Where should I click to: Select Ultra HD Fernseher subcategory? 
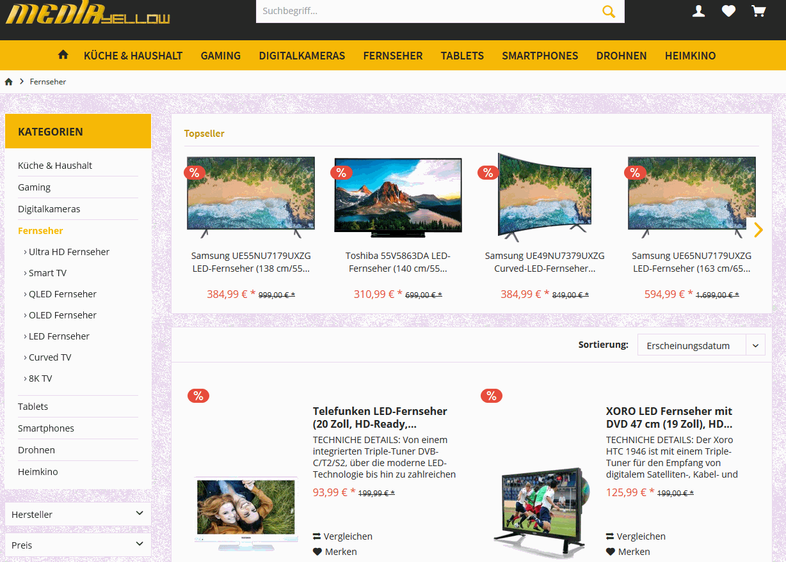click(69, 252)
